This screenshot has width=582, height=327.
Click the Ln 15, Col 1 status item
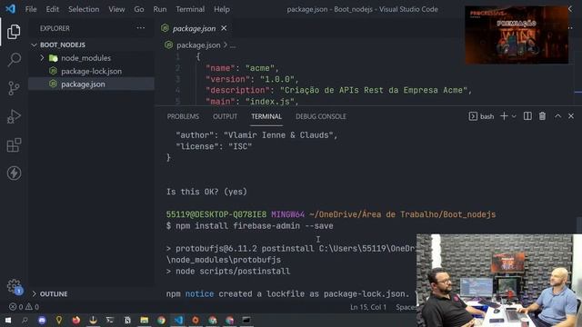368,307
